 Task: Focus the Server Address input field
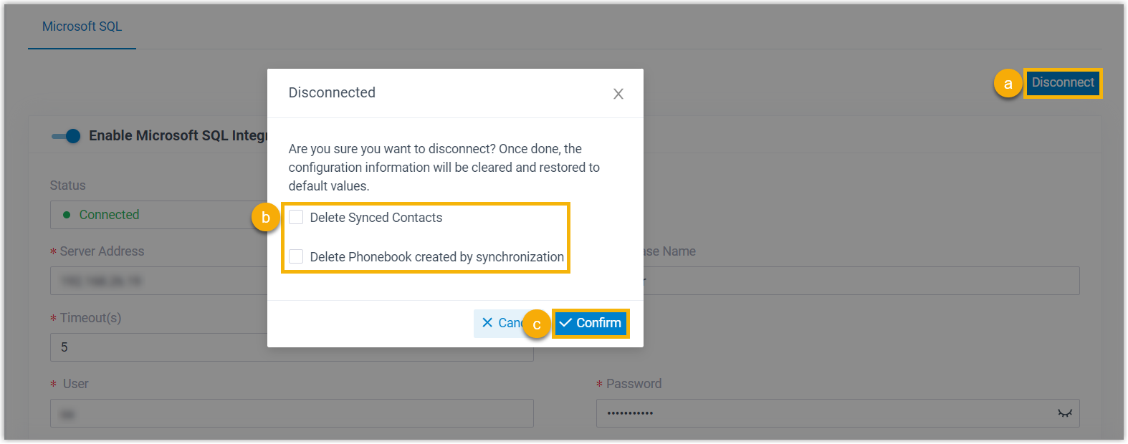(x=158, y=281)
